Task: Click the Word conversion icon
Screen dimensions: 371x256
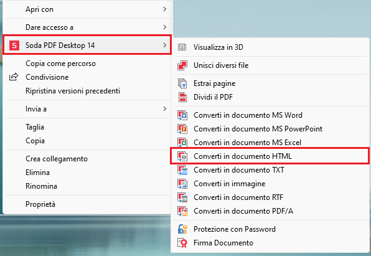Action: click(x=182, y=115)
